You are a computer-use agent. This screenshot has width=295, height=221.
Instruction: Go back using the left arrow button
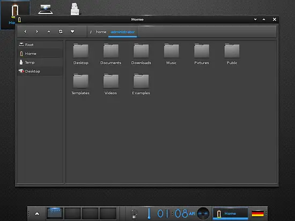[x=25, y=32]
